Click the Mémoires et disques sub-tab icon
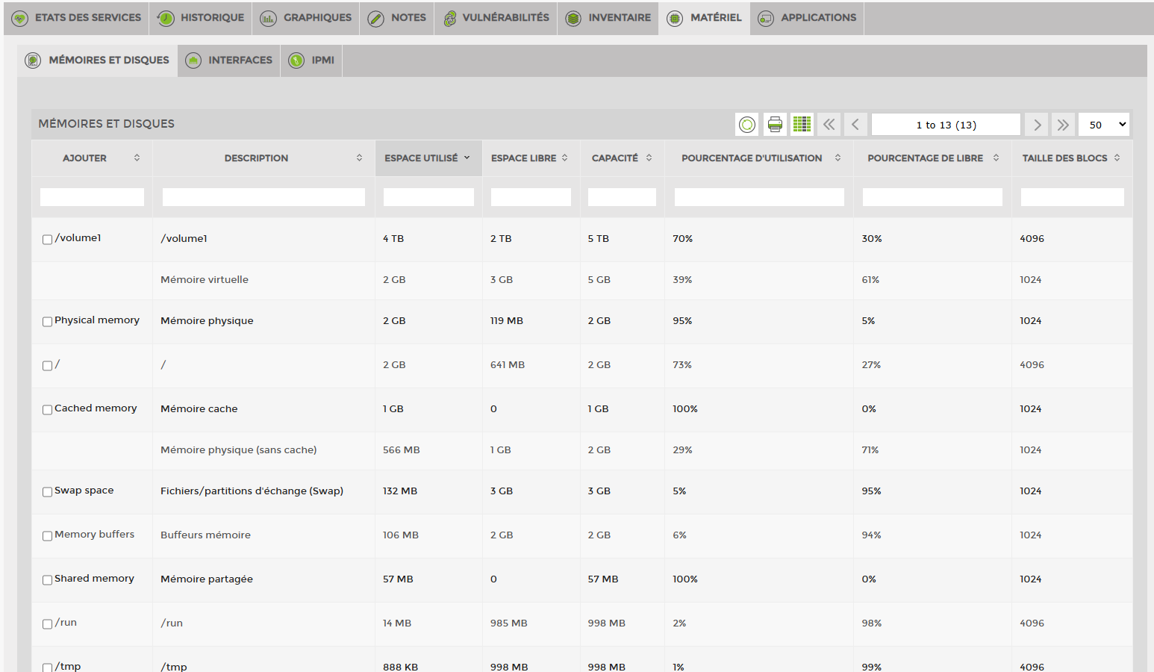The width and height of the screenshot is (1154, 672). click(33, 60)
